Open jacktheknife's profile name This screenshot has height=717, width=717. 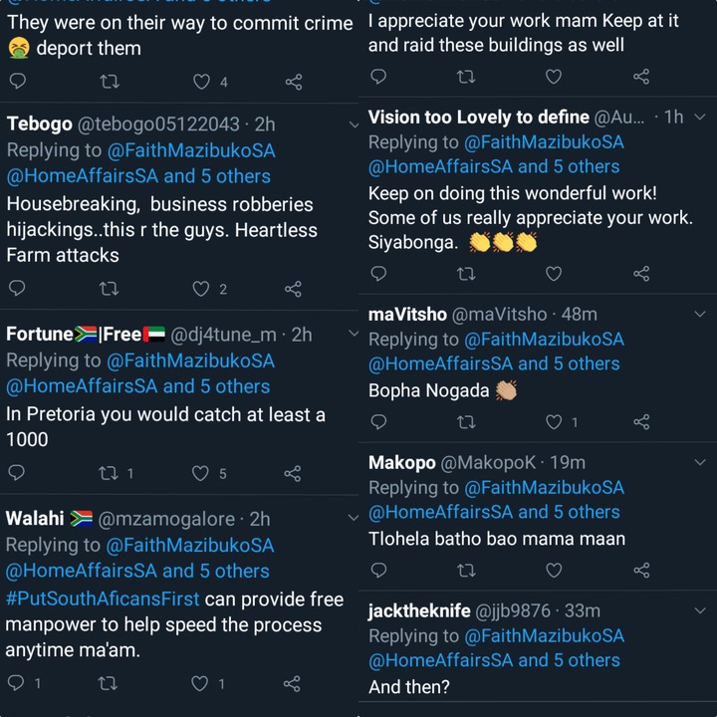(x=419, y=610)
